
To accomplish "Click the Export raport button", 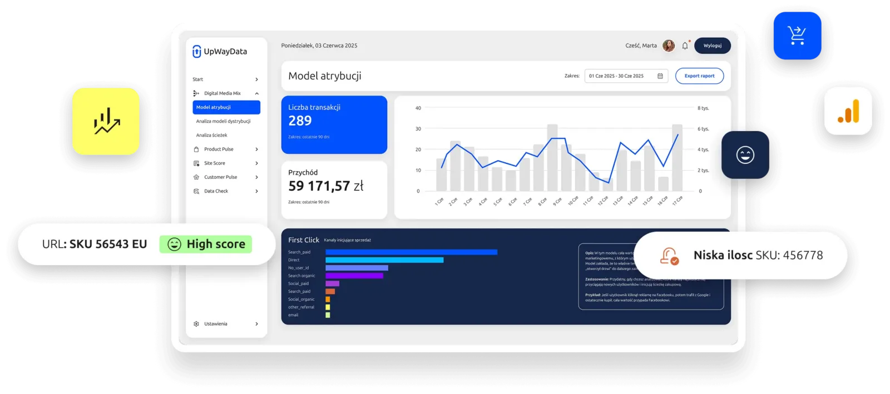I will [699, 76].
